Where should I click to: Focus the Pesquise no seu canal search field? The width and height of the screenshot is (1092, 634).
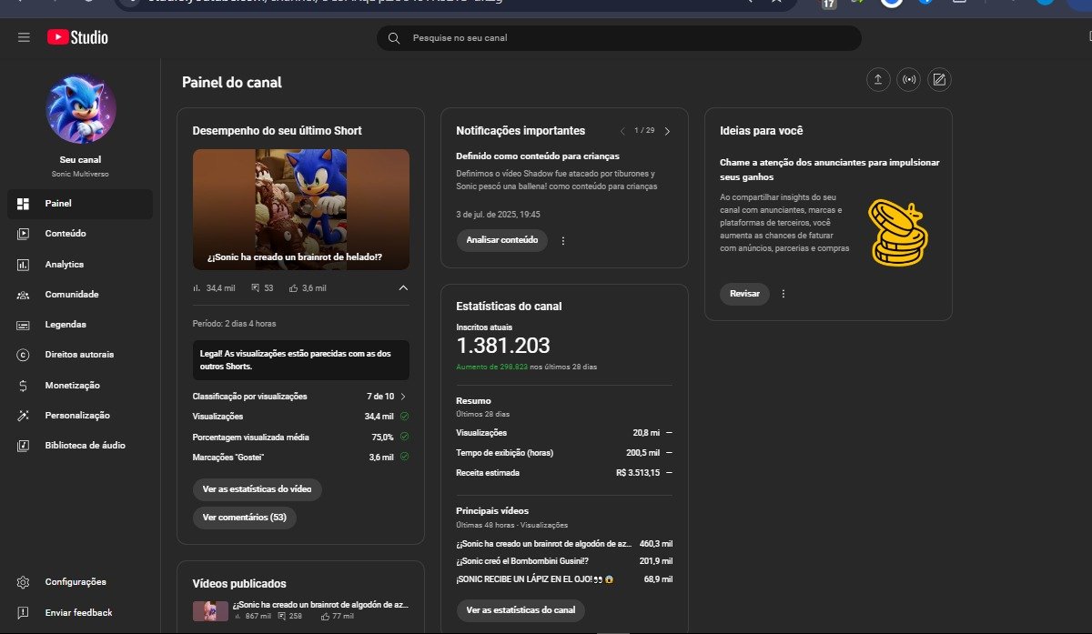[619, 38]
